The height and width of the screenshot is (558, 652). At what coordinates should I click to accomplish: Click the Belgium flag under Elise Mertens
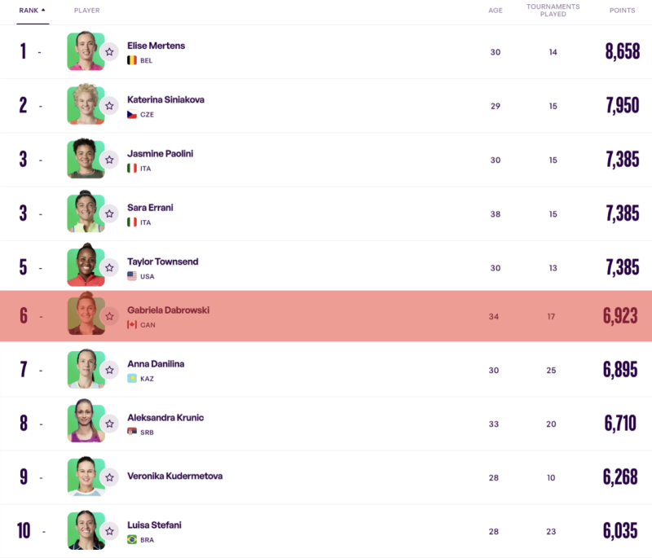[131, 60]
